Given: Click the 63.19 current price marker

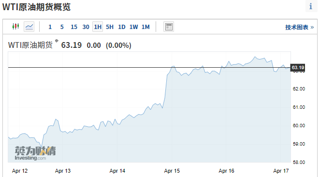Looking at the screenshot, I should 298,67.
